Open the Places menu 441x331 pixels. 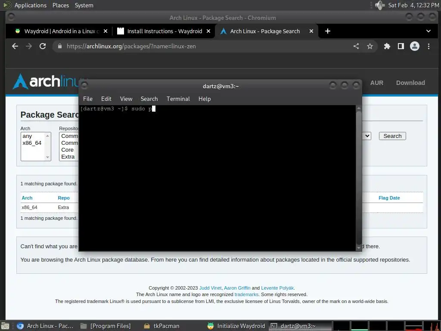tap(60, 5)
